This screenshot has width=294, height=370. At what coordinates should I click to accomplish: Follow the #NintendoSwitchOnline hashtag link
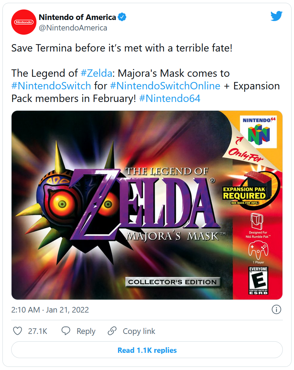tap(165, 86)
